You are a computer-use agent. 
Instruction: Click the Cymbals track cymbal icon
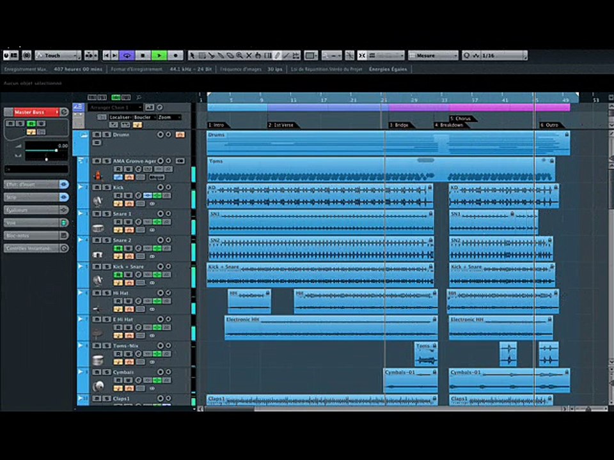97,386
